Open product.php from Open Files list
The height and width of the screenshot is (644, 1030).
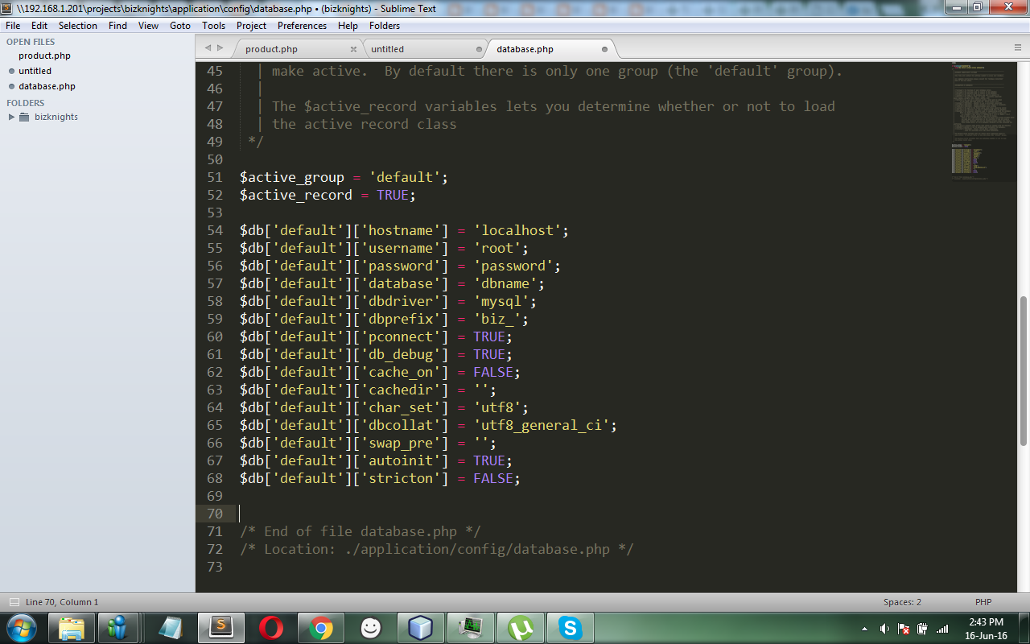pos(45,56)
